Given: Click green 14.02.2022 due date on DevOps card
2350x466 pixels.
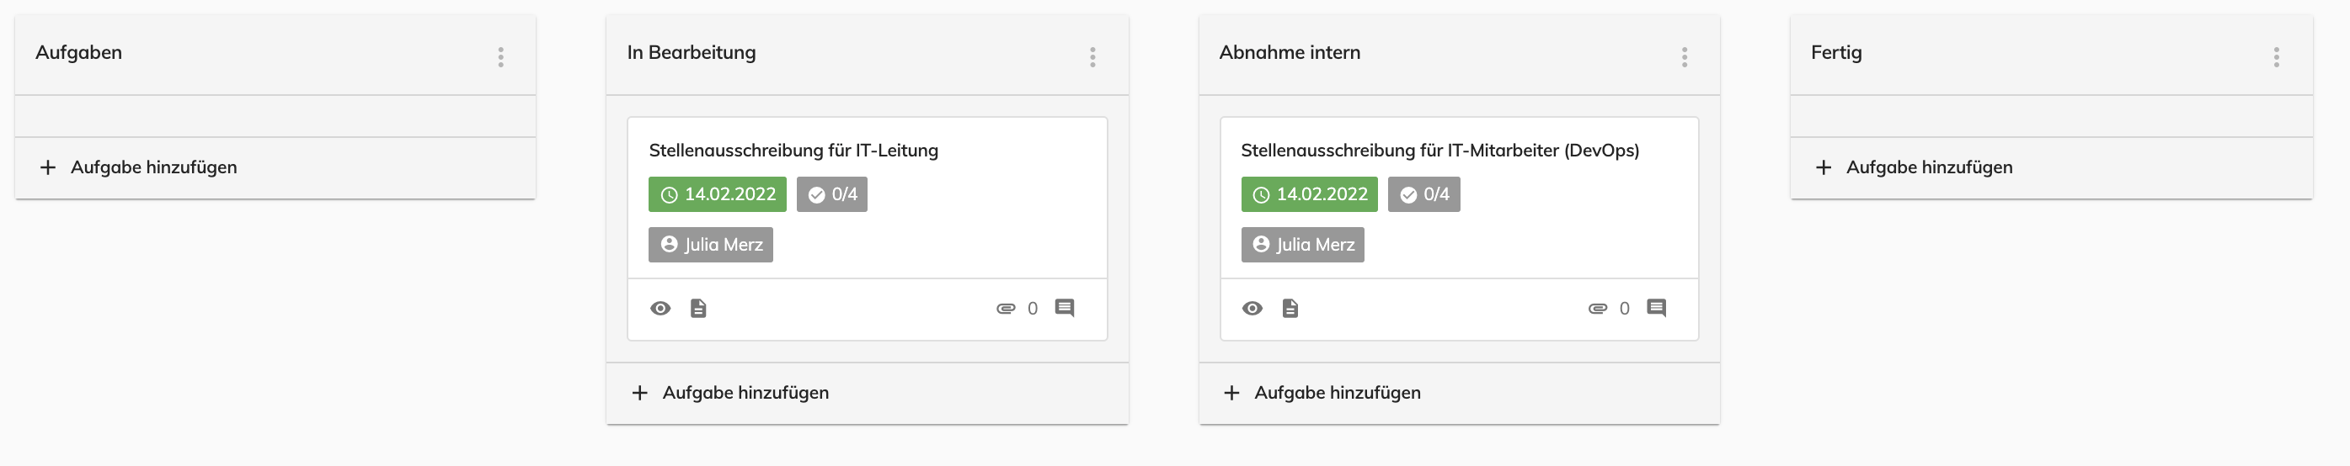Looking at the screenshot, I should [x=1309, y=195].
